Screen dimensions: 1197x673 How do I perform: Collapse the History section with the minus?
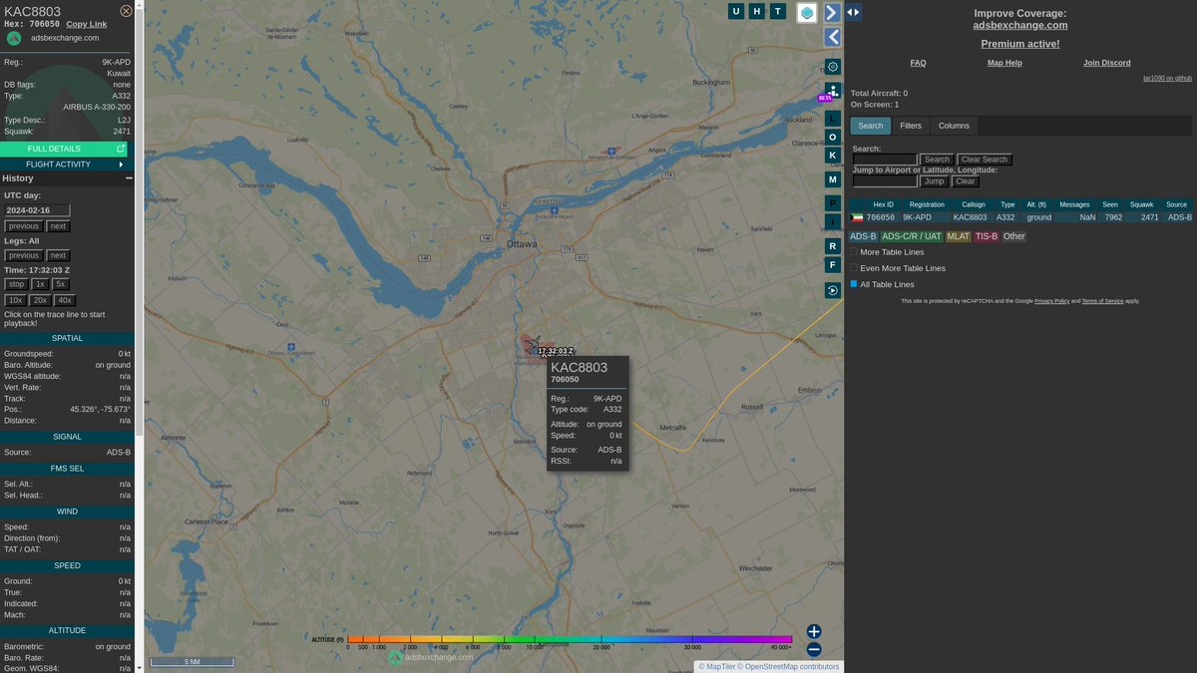[x=131, y=177]
